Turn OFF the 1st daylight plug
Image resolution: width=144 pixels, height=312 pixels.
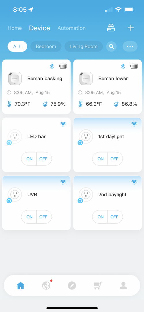(115, 159)
